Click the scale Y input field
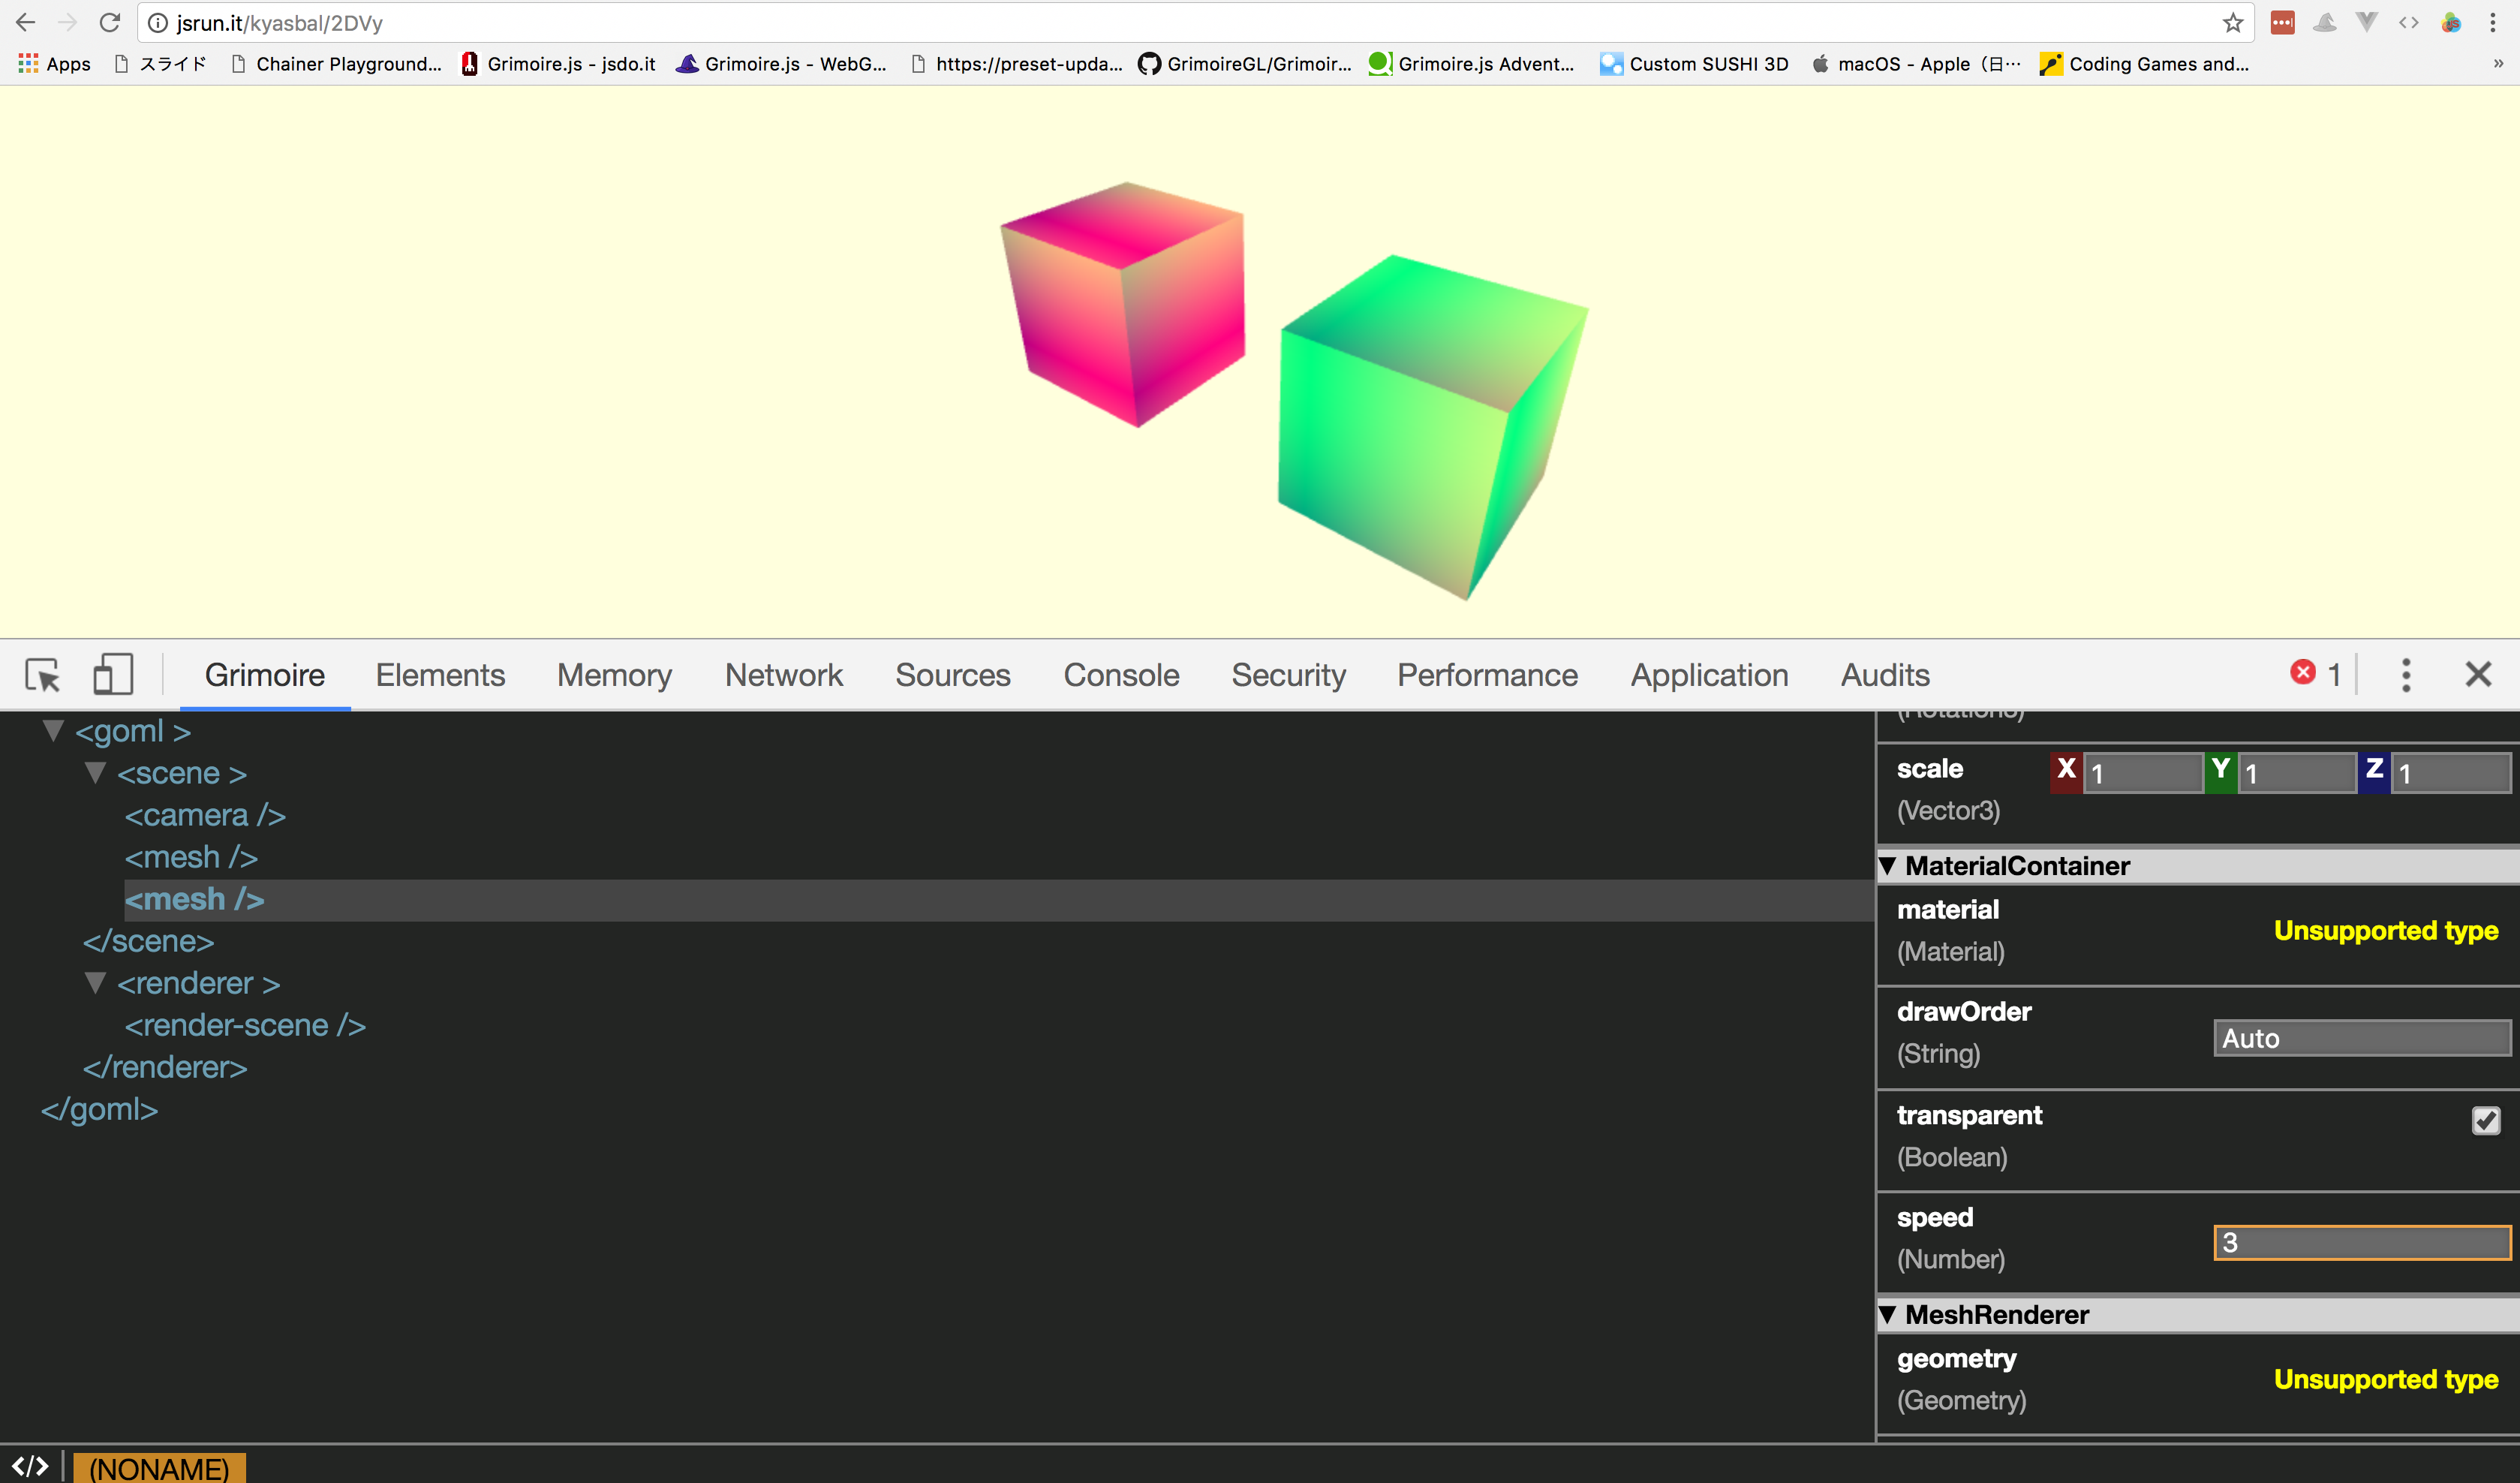Image resolution: width=2520 pixels, height=1483 pixels. click(2296, 773)
